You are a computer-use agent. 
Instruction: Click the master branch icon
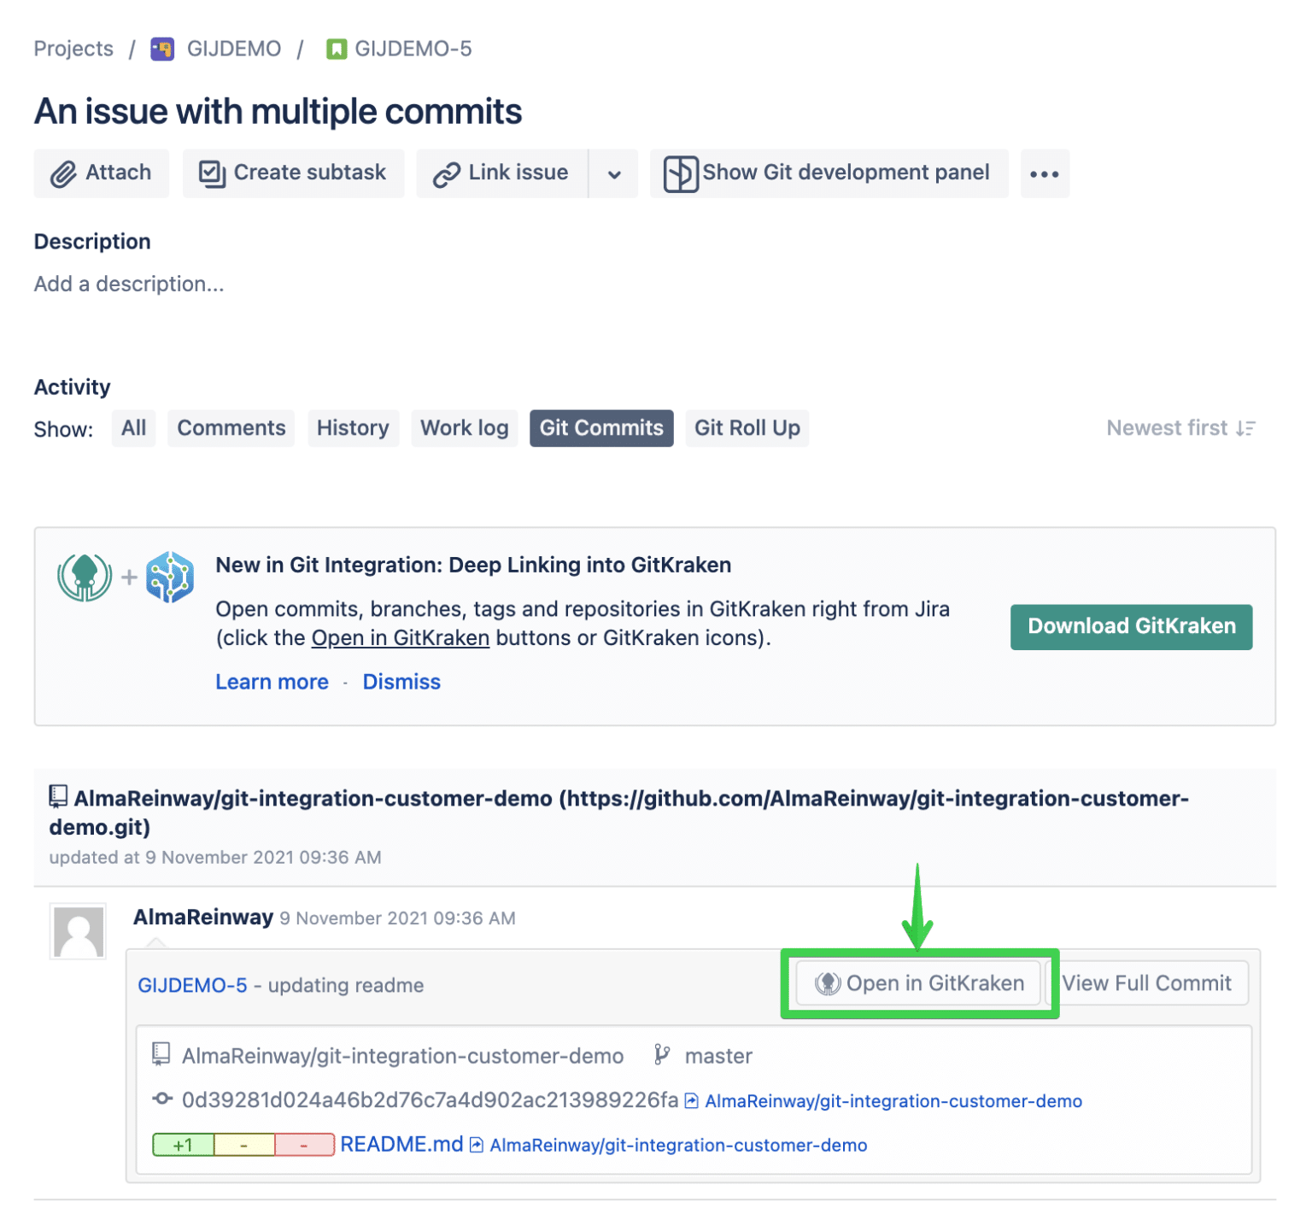click(660, 1055)
